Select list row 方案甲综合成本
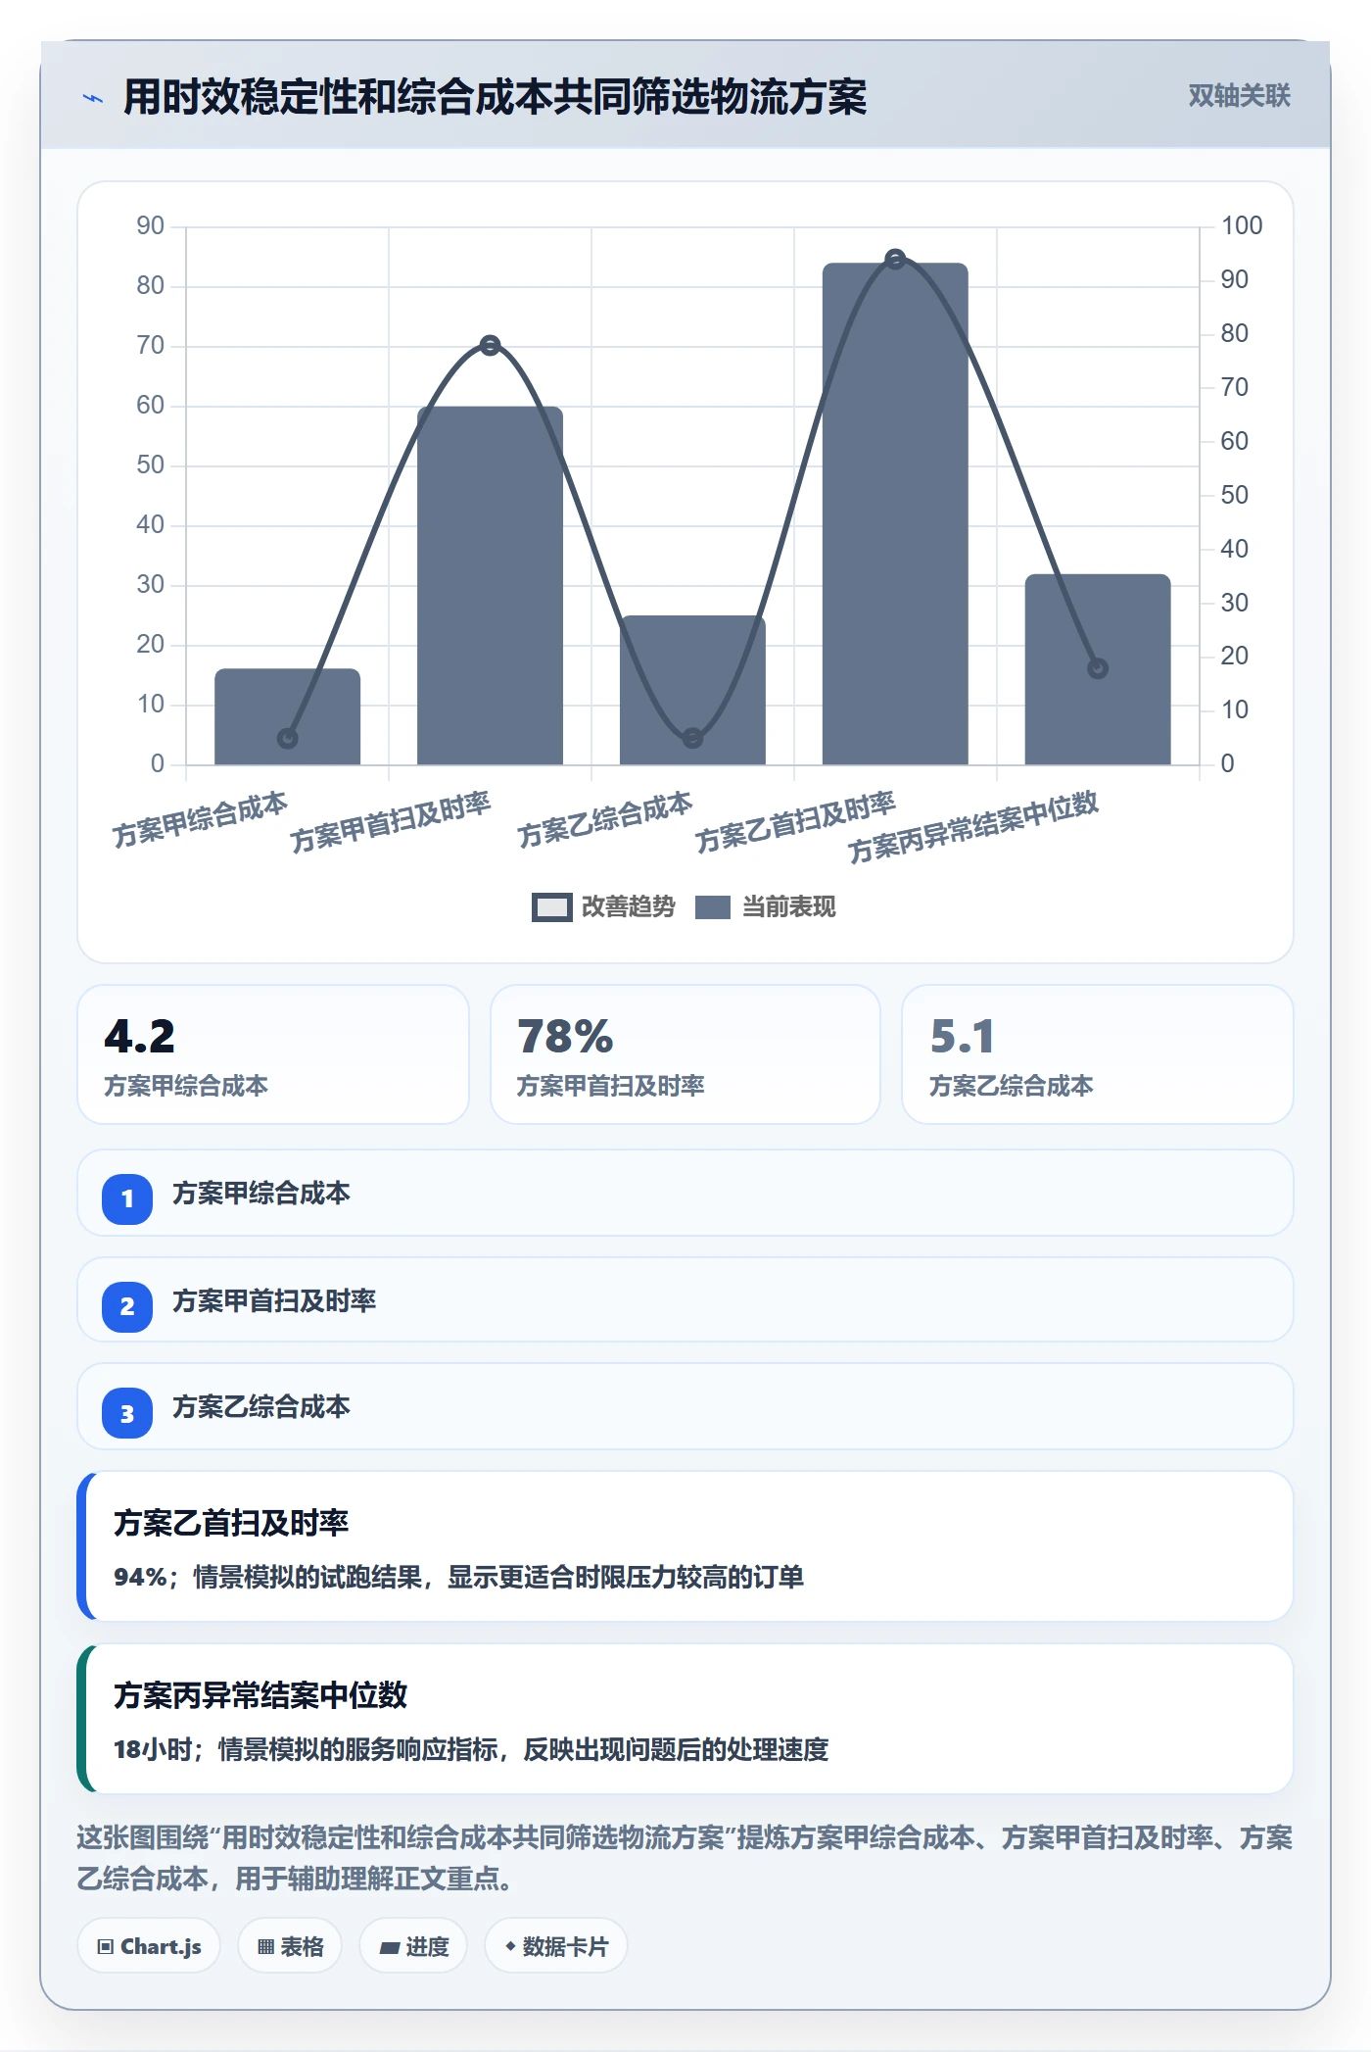 [685, 1193]
